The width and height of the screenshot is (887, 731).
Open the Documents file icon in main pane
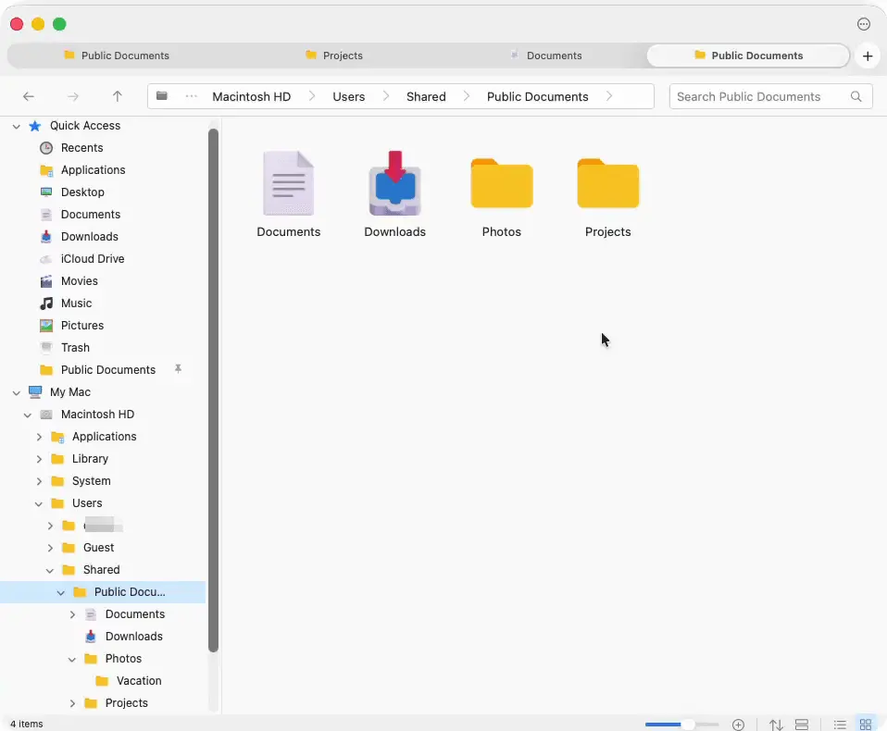pos(289,183)
